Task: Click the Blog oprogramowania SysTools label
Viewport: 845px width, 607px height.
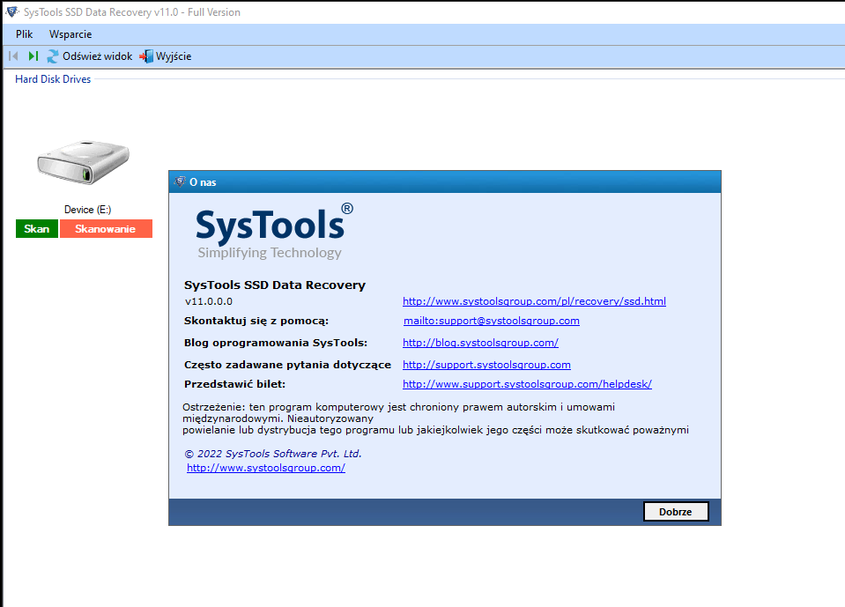Action: click(x=276, y=343)
